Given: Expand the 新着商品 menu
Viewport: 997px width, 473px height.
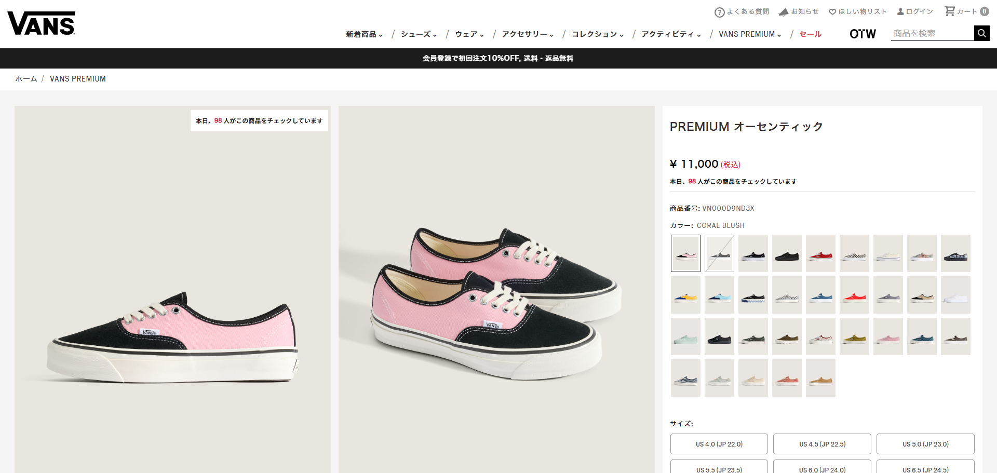Looking at the screenshot, I should coord(365,34).
